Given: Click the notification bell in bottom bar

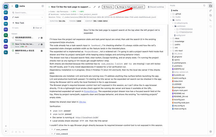Looking at the screenshot, I should [13, 132].
